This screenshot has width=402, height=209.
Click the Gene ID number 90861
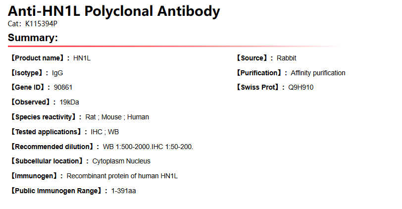pyautogui.click(x=63, y=87)
